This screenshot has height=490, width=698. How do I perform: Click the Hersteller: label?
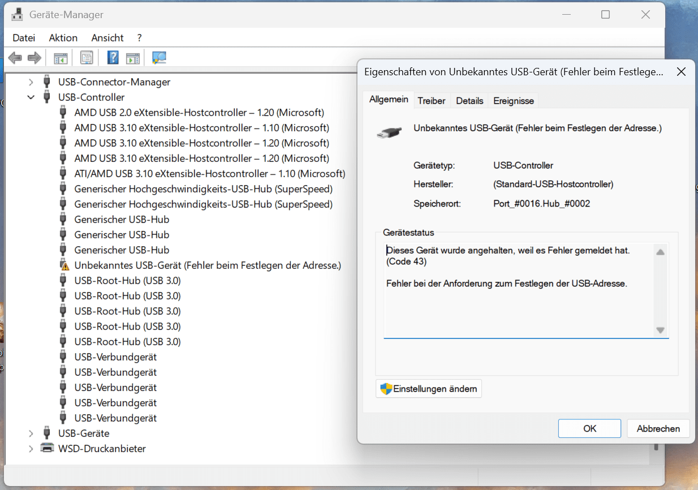click(433, 184)
